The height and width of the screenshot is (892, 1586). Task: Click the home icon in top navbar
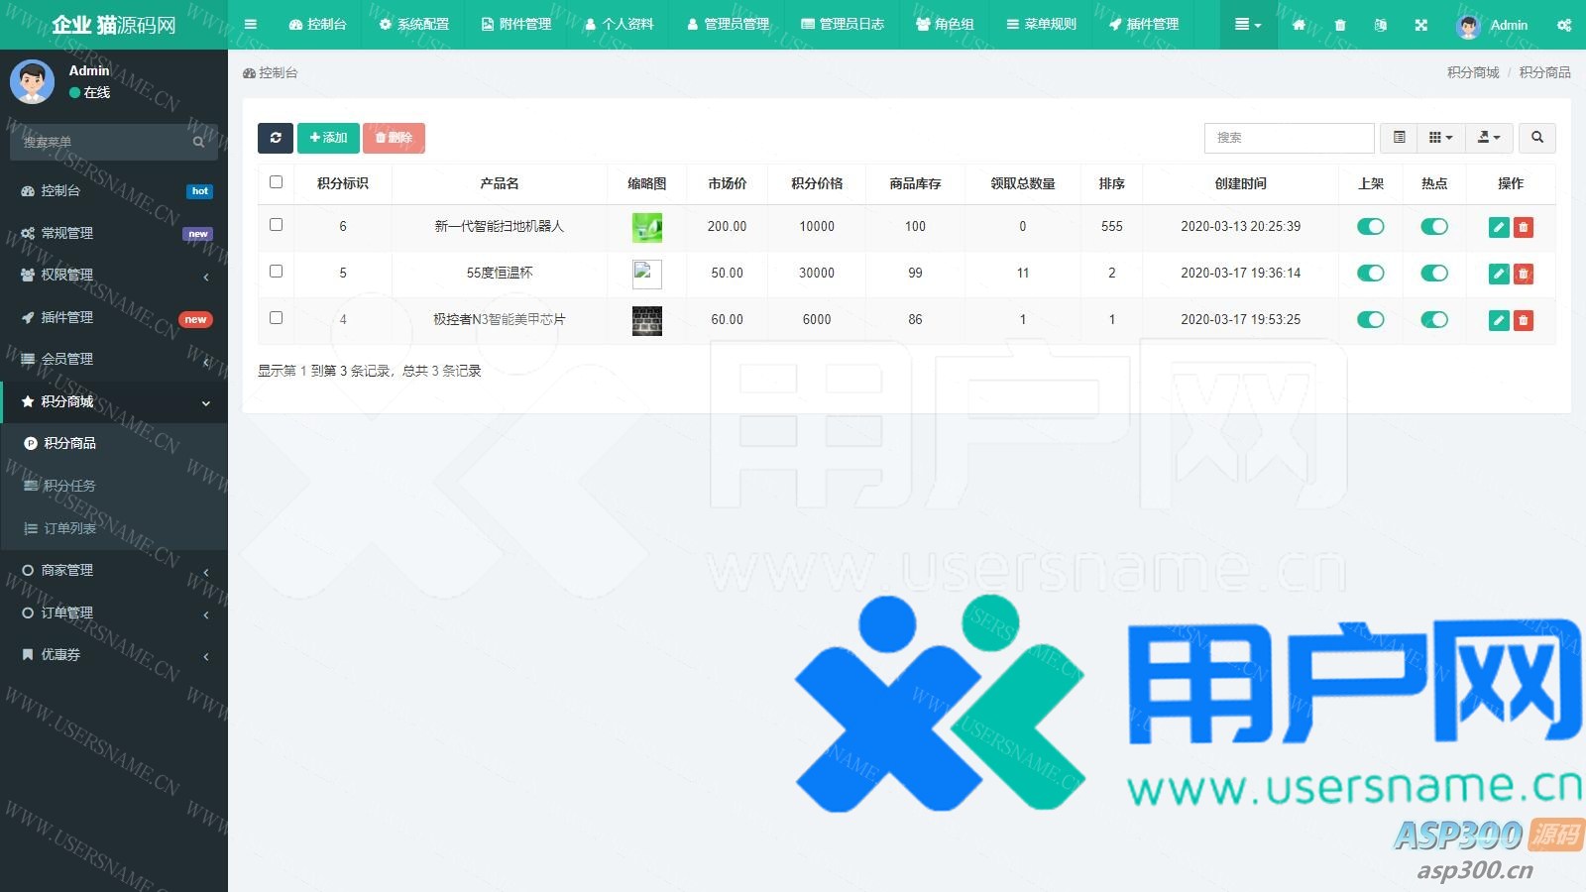click(1299, 25)
